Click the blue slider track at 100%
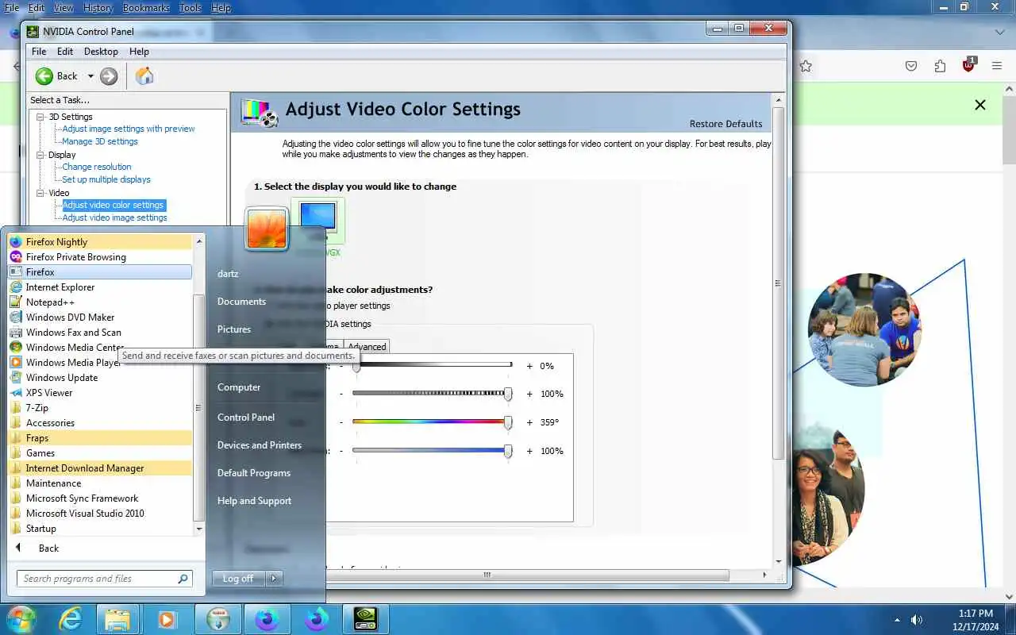1016x635 pixels. pos(433,451)
